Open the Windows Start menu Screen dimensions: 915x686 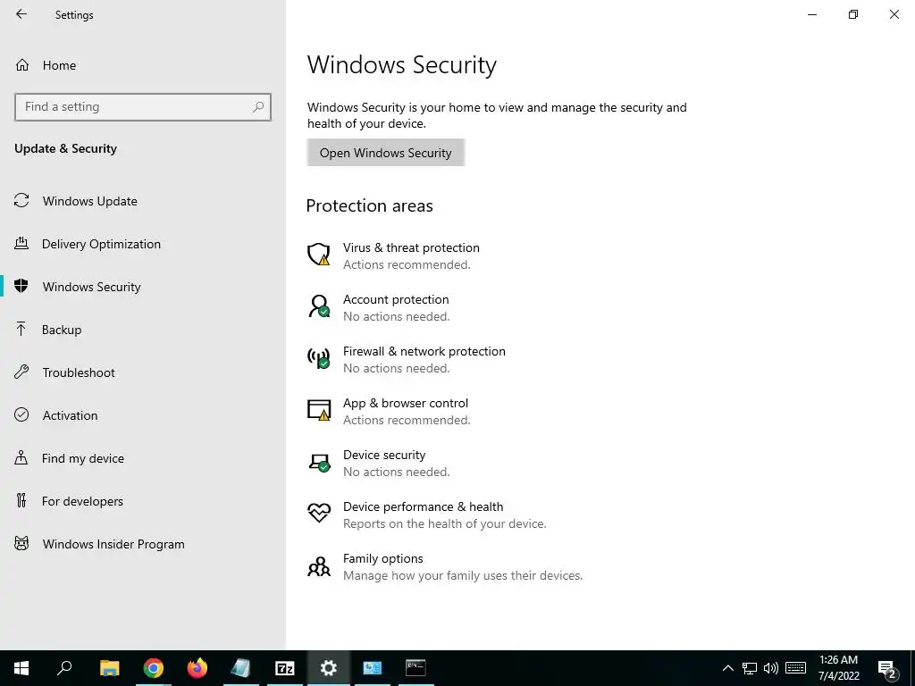pyautogui.click(x=21, y=668)
